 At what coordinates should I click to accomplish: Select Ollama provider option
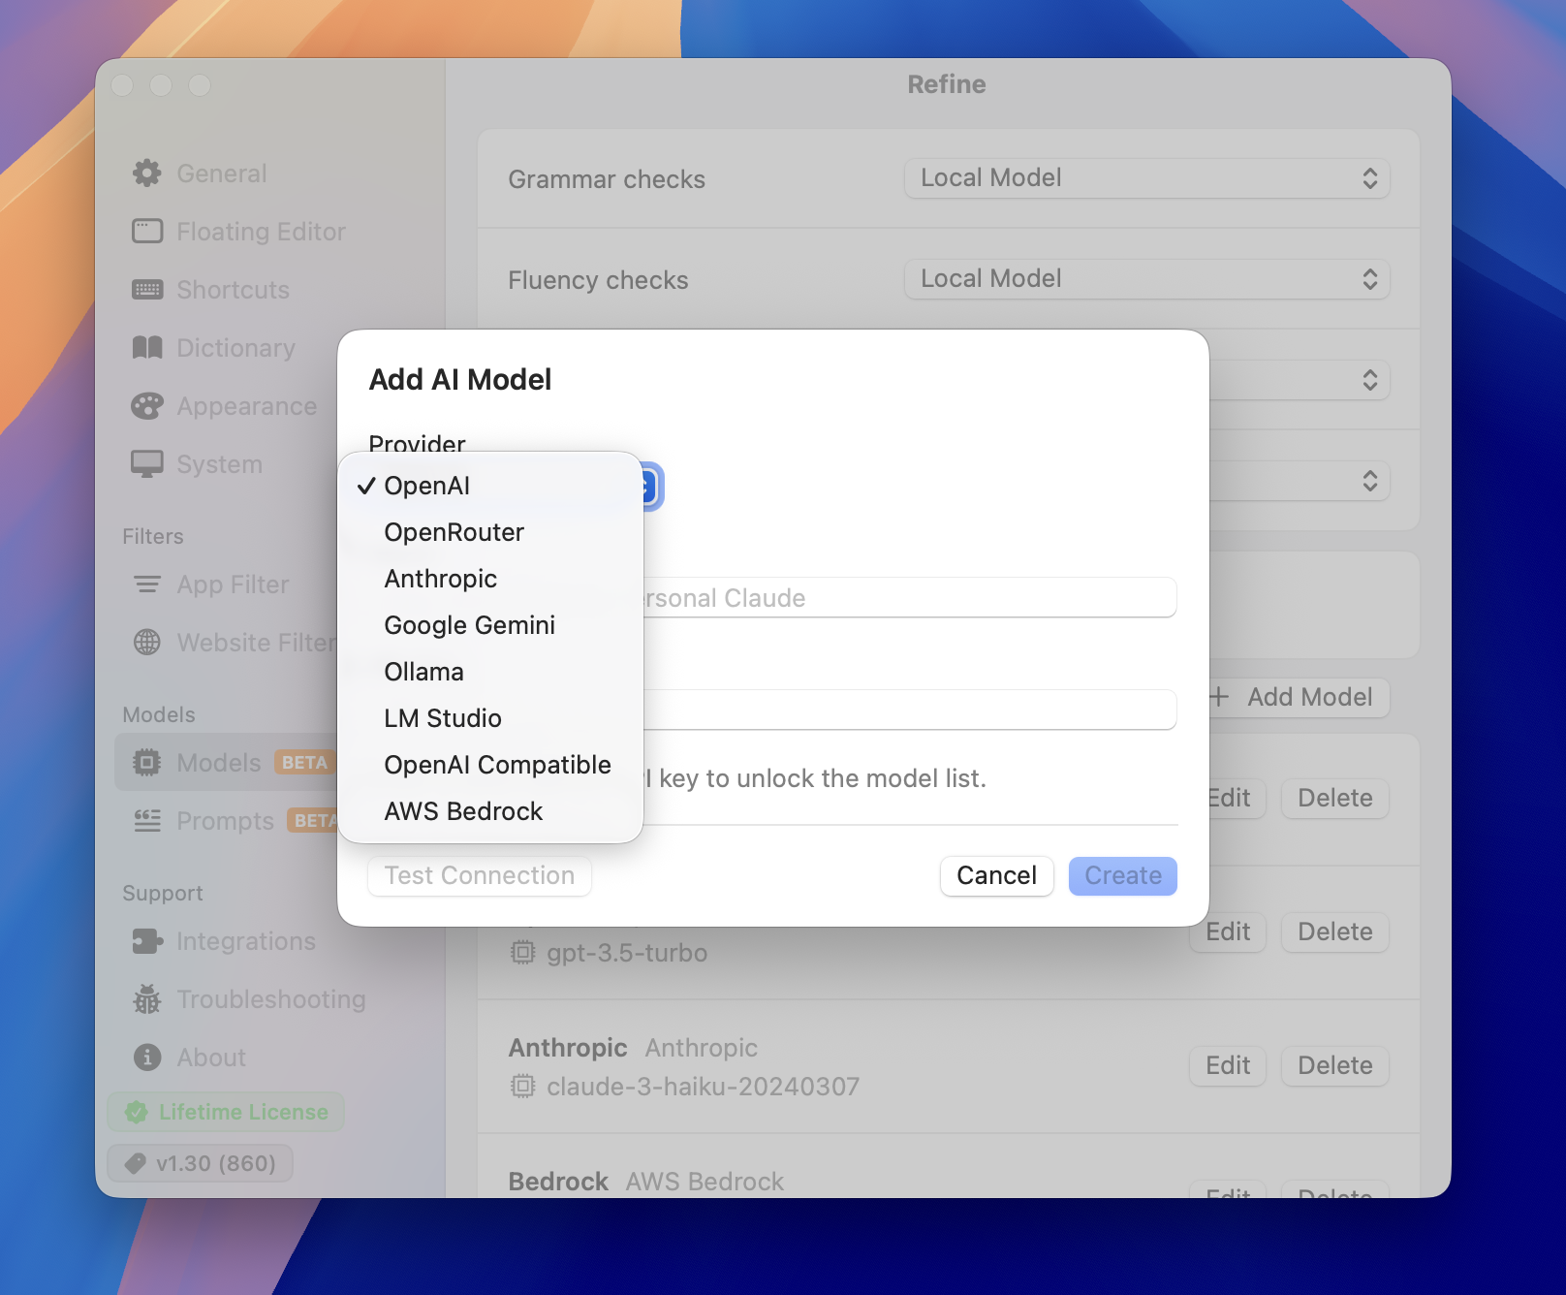point(490,672)
